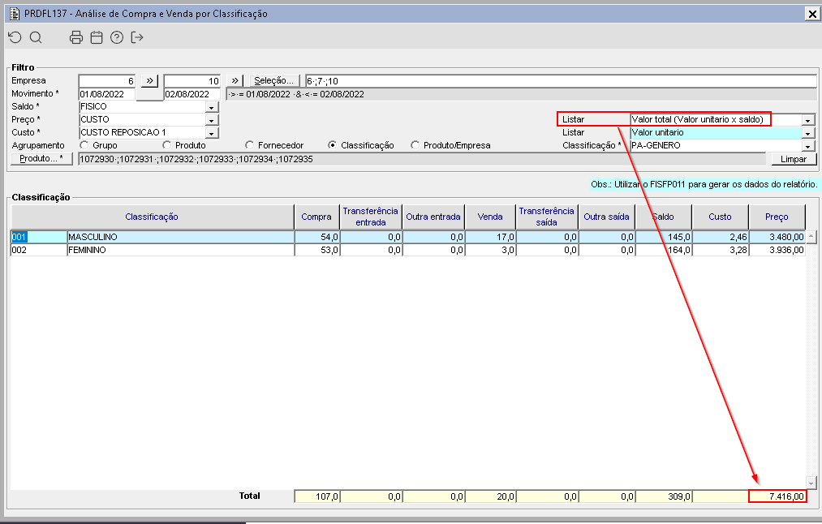
Task: Select the FEMININO row cell
Action: (180, 250)
